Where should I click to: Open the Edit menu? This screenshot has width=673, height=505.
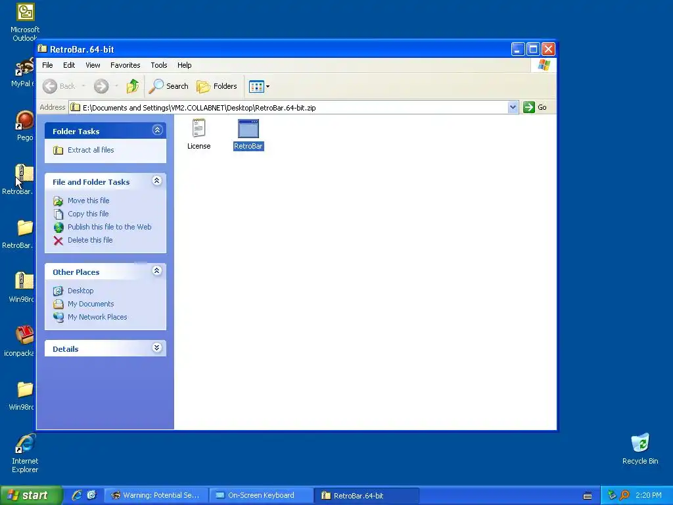pyautogui.click(x=69, y=65)
